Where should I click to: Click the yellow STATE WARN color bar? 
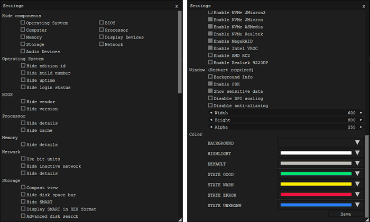click(x=316, y=184)
